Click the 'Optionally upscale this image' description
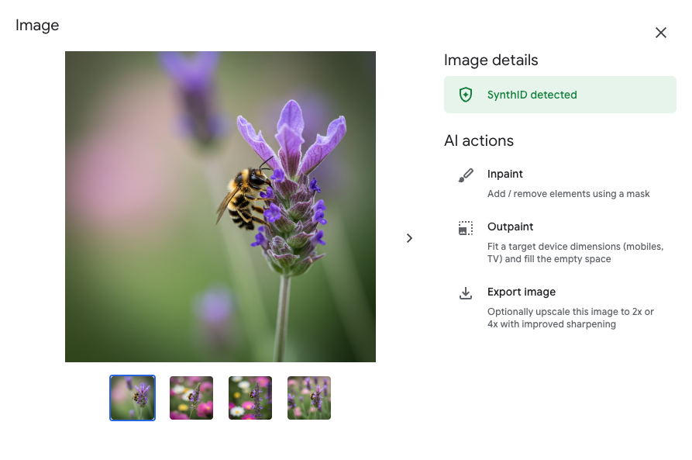692x460 pixels. [570, 318]
